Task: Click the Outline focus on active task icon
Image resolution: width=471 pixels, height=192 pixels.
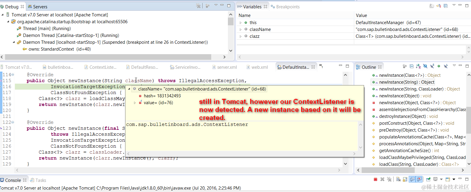Action: [405, 66]
